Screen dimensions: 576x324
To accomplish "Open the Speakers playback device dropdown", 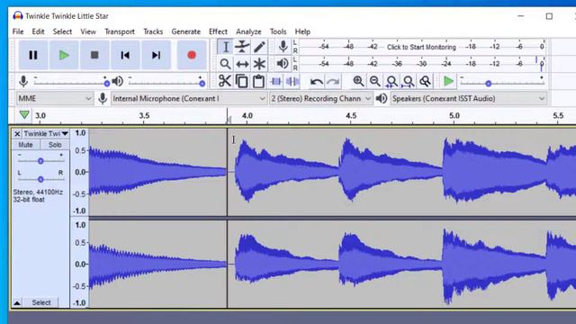I will click(x=468, y=98).
